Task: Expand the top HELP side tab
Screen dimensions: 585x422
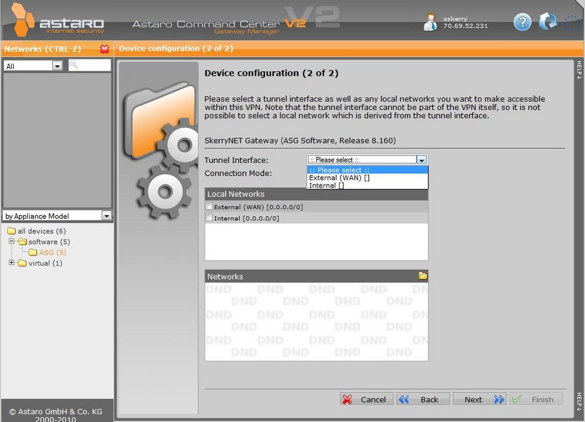Action: coord(578,70)
